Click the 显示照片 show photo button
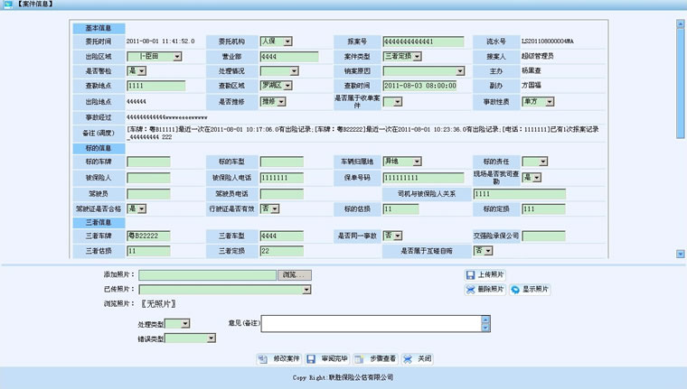 click(530, 289)
